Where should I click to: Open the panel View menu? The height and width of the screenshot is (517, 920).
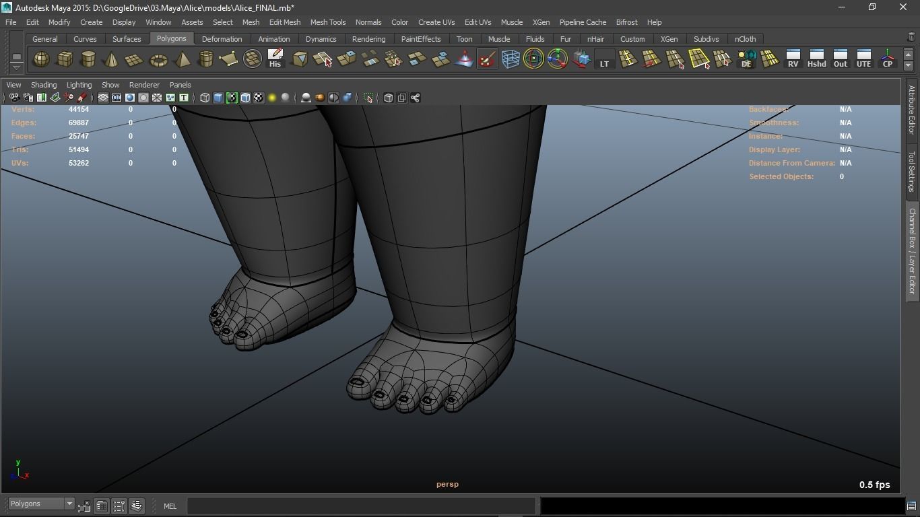(x=13, y=85)
